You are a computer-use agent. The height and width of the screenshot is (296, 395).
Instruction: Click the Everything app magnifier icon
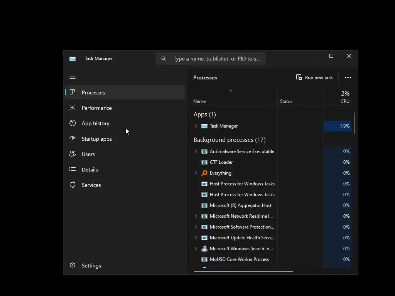pos(204,173)
